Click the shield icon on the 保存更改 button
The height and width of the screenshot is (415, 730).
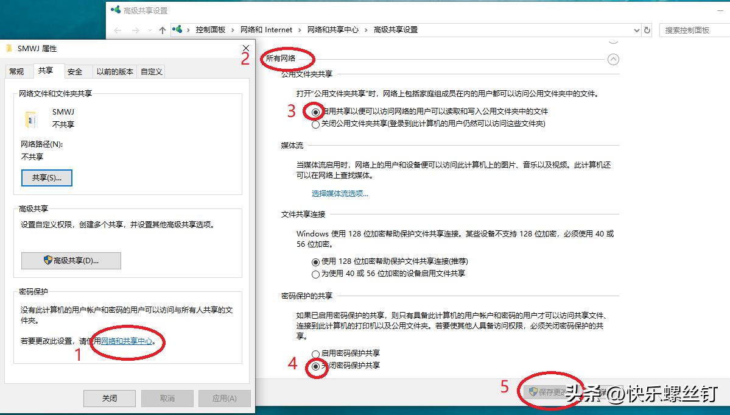coord(532,392)
